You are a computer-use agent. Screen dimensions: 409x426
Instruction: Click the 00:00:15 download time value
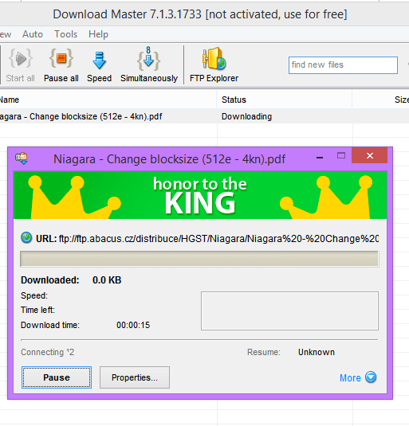click(x=133, y=325)
